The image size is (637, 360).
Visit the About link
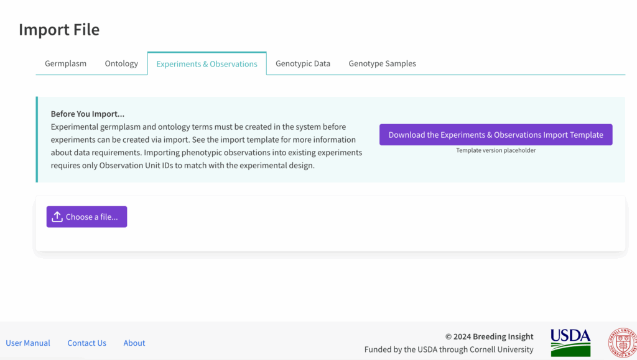coord(134,343)
